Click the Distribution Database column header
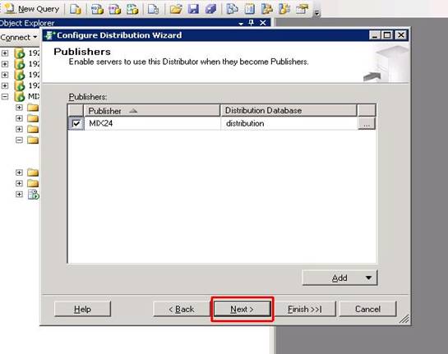Image resolution: width=448 pixels, height=354 pixels. click(x=289, y=111)
